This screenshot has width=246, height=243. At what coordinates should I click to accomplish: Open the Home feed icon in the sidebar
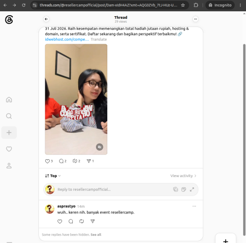pos(9,99)
